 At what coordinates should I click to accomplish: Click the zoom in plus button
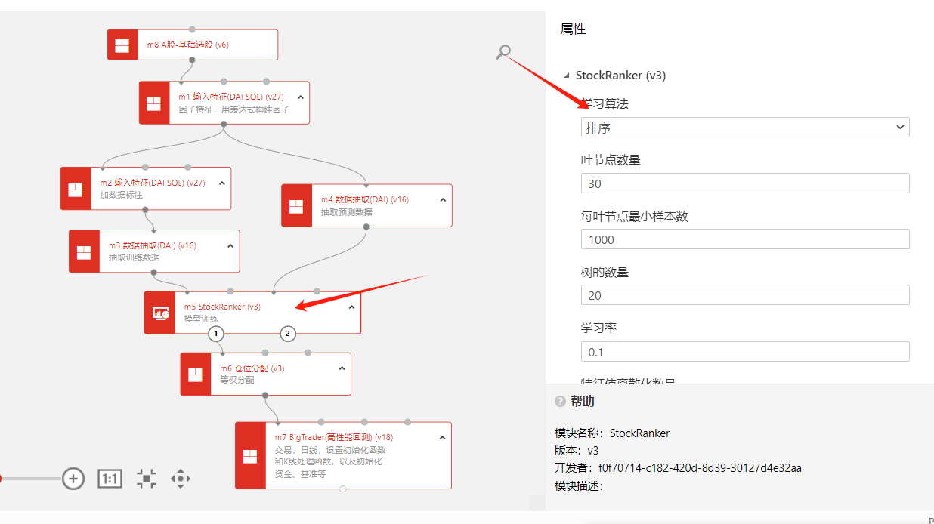[x=73, y=478]
